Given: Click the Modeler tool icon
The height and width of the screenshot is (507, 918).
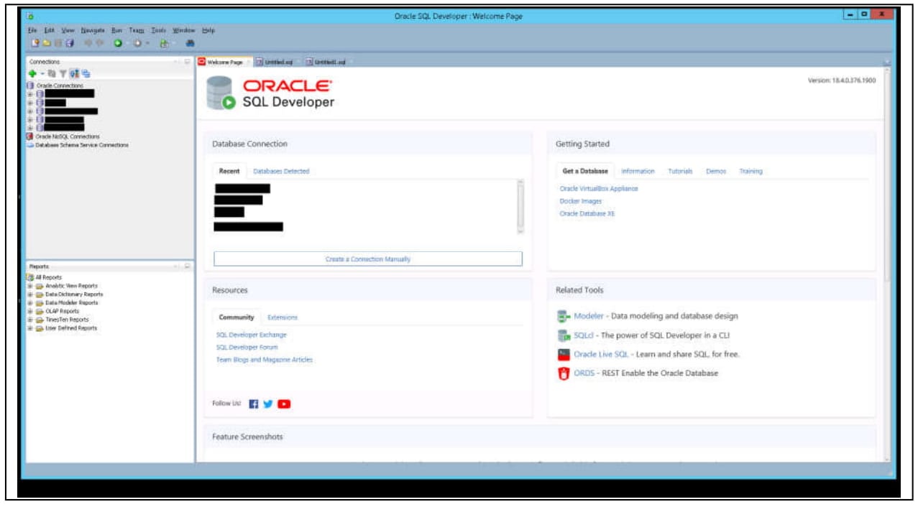Looking at the screenshot, I should click(564, 316).
